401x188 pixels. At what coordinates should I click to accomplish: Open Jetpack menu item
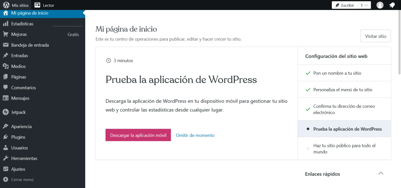click(43, 112)
